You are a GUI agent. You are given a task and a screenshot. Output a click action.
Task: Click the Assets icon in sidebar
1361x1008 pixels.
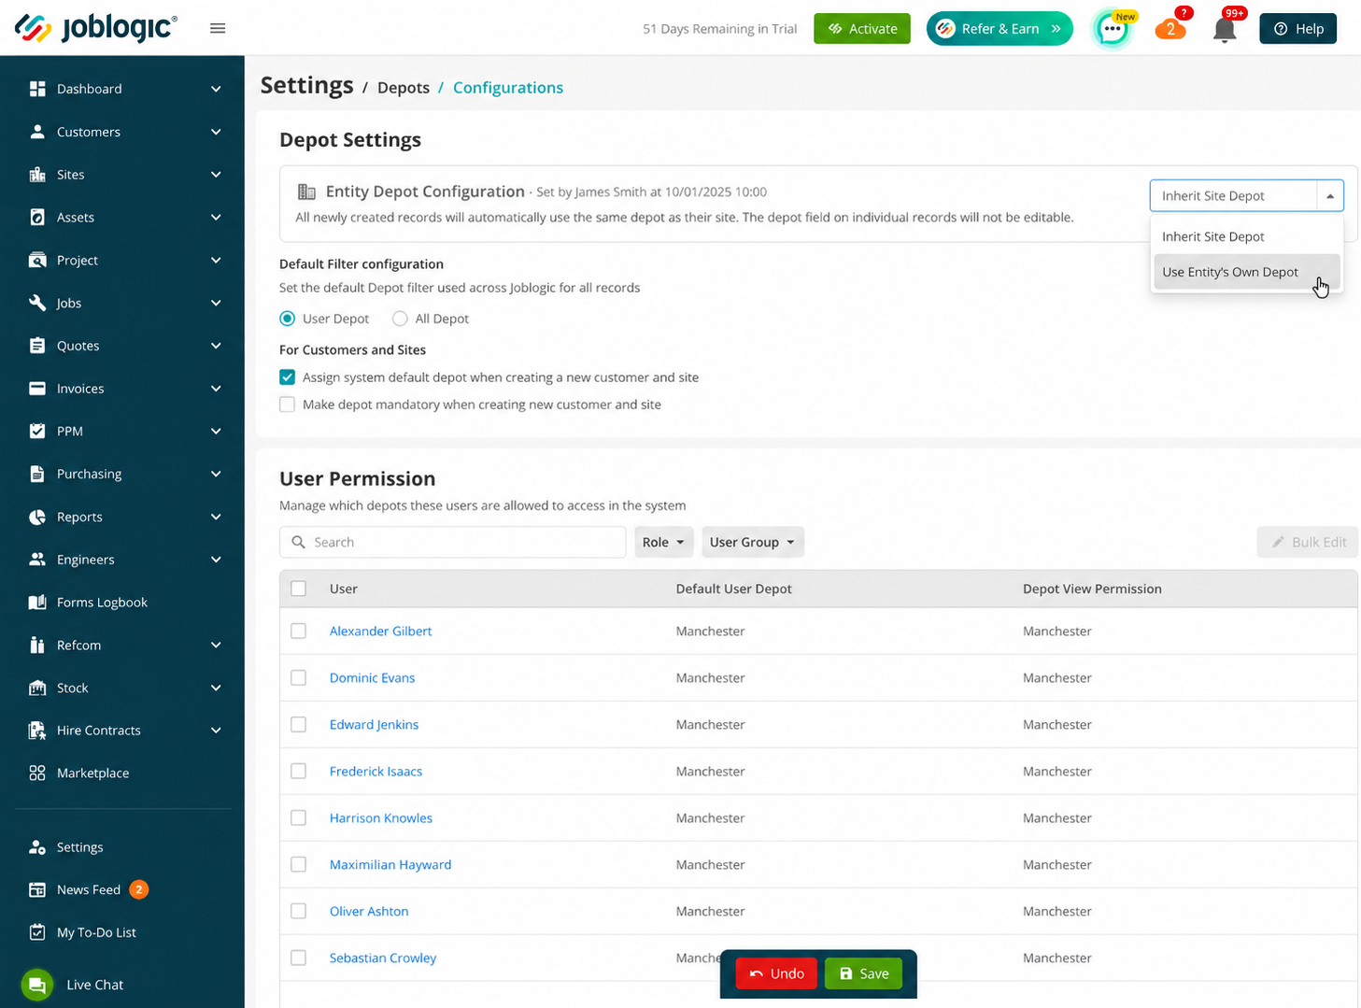tap(37, 218)
